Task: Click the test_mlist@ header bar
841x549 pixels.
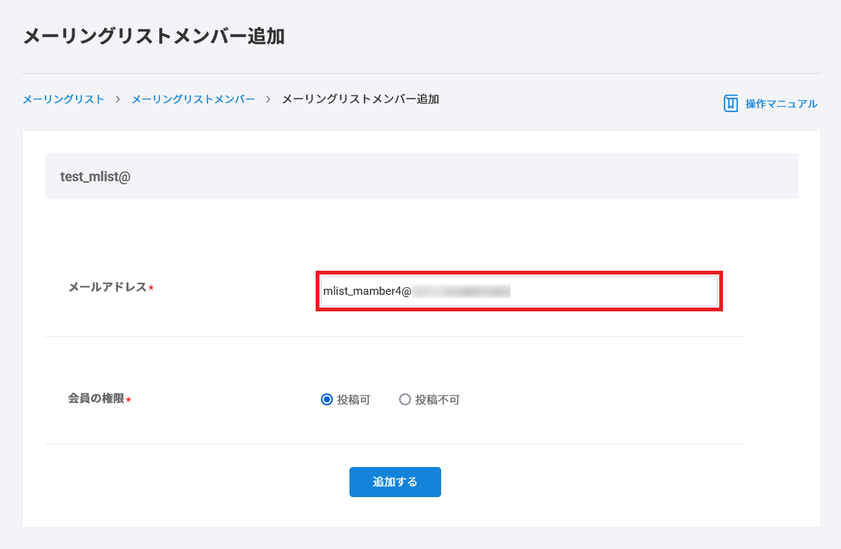Action: 421,176
